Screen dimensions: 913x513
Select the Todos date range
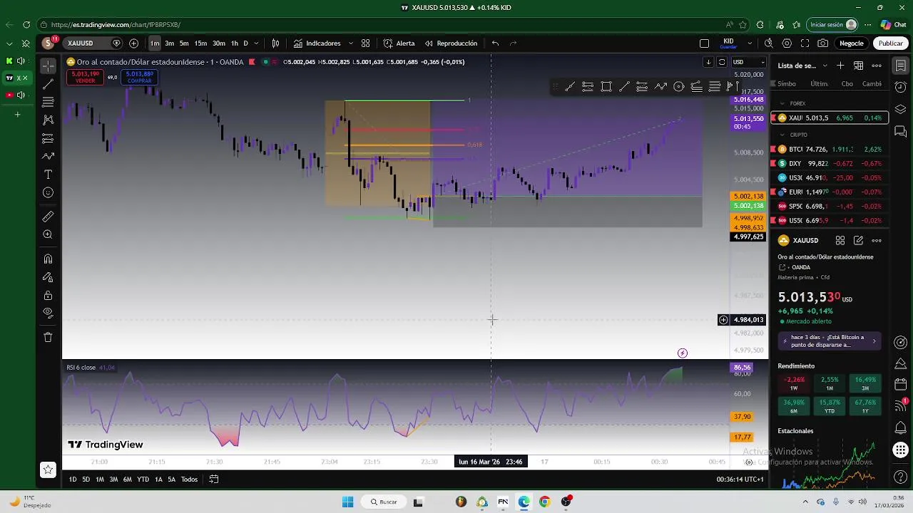tap(189, 480)
